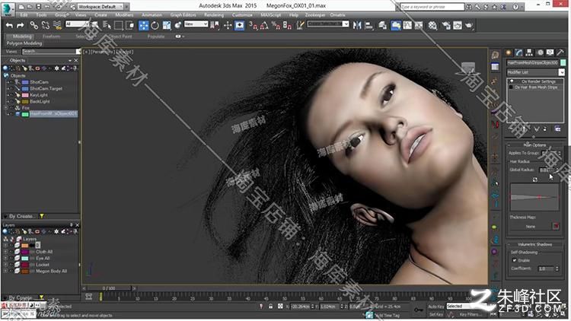The width and height of the screenshot is (571, 321).
Task: Activate the Select and Link tool
Action: point(33,25)
